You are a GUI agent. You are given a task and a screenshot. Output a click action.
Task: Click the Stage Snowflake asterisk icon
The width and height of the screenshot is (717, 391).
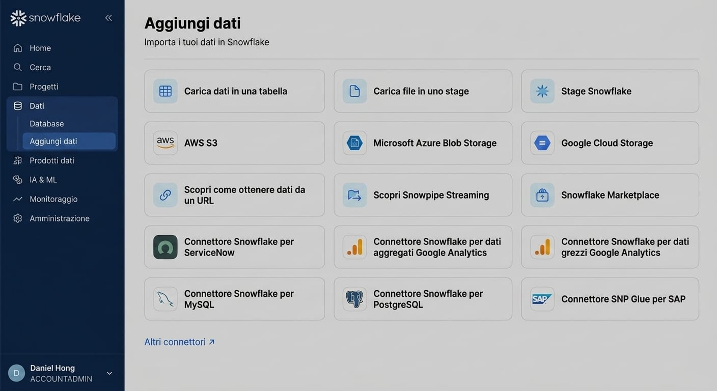[542, 91]
